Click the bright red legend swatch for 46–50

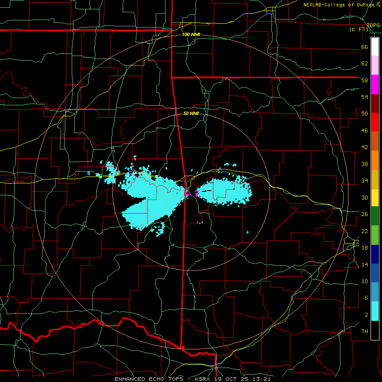tap(375, 122)
